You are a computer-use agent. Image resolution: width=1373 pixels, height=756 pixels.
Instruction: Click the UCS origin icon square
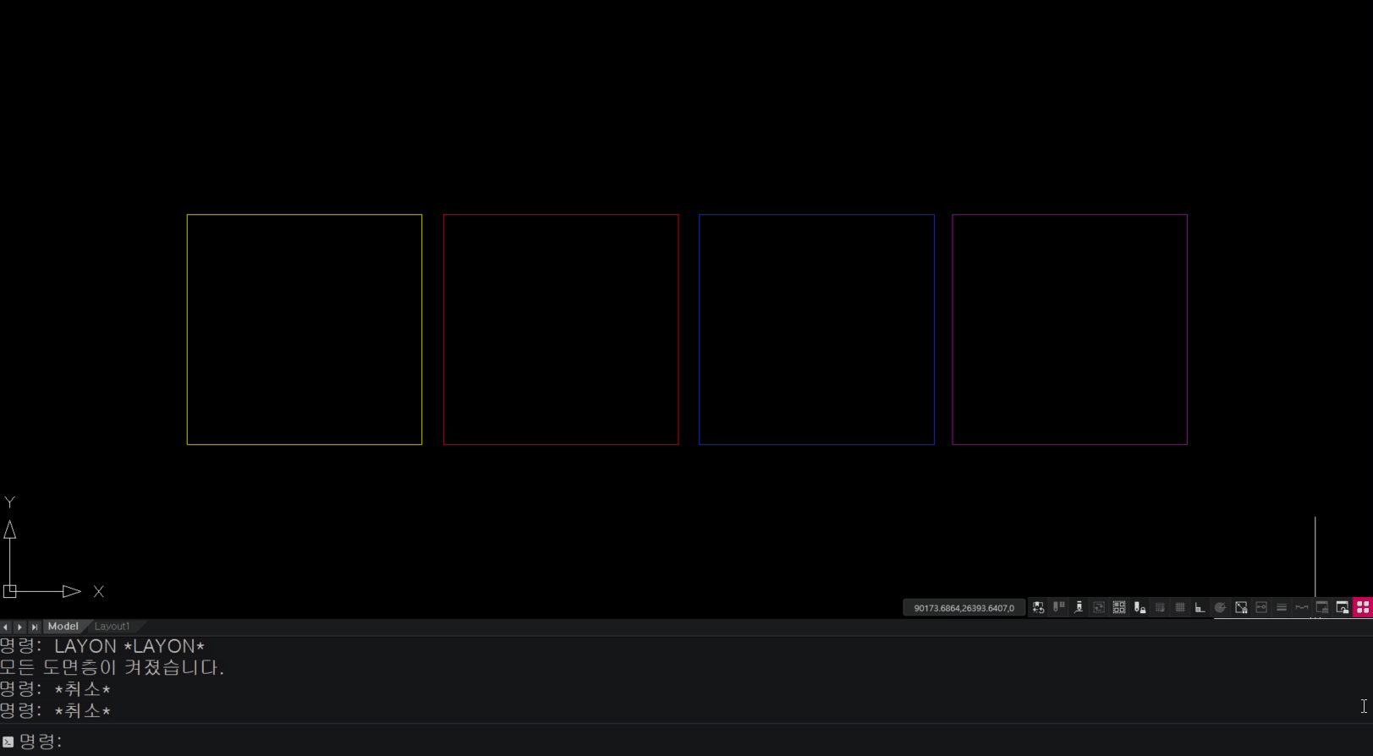tap(10, 591)
